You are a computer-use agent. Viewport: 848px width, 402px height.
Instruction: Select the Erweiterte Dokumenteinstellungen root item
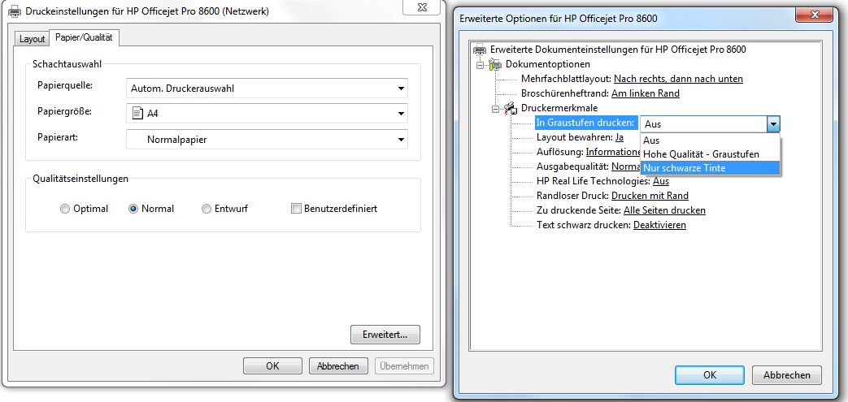click(x=618, y=50)
